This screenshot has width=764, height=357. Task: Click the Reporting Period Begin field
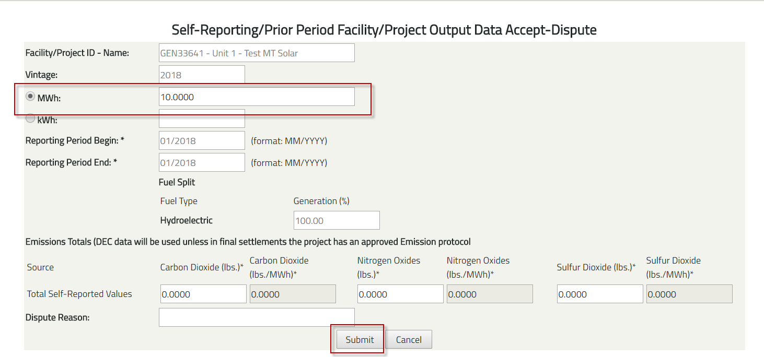[202, 140]
